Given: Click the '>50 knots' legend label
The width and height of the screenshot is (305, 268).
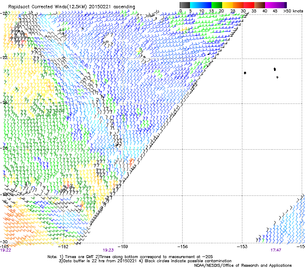Looking at the screenshot, I should click(x=293, y=11).
